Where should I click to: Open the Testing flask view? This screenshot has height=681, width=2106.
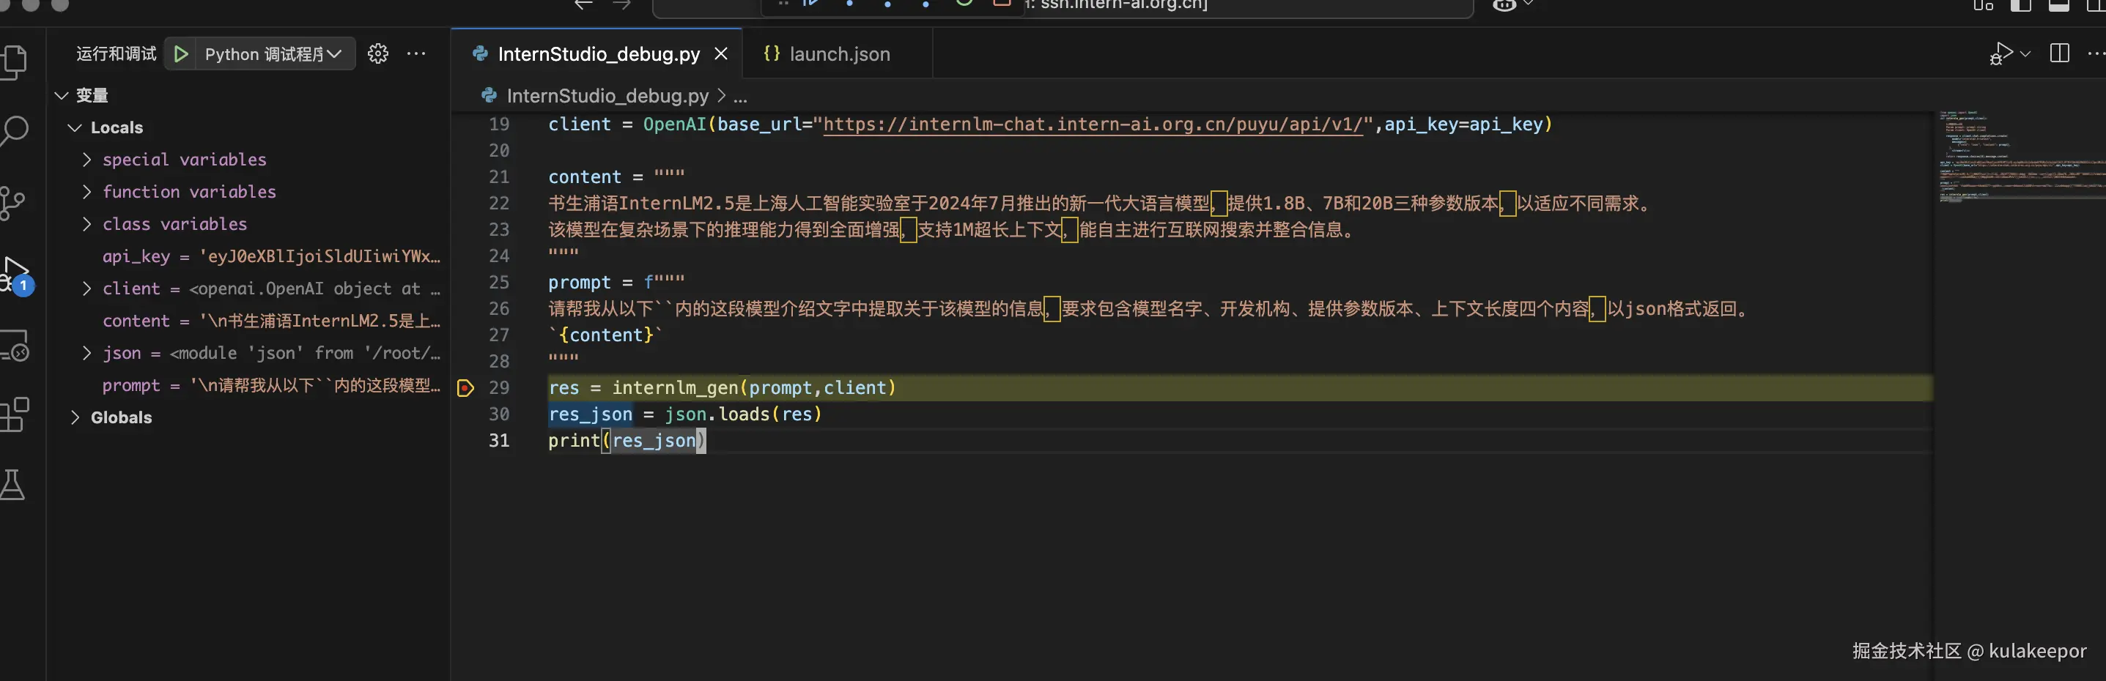point(15,484)
